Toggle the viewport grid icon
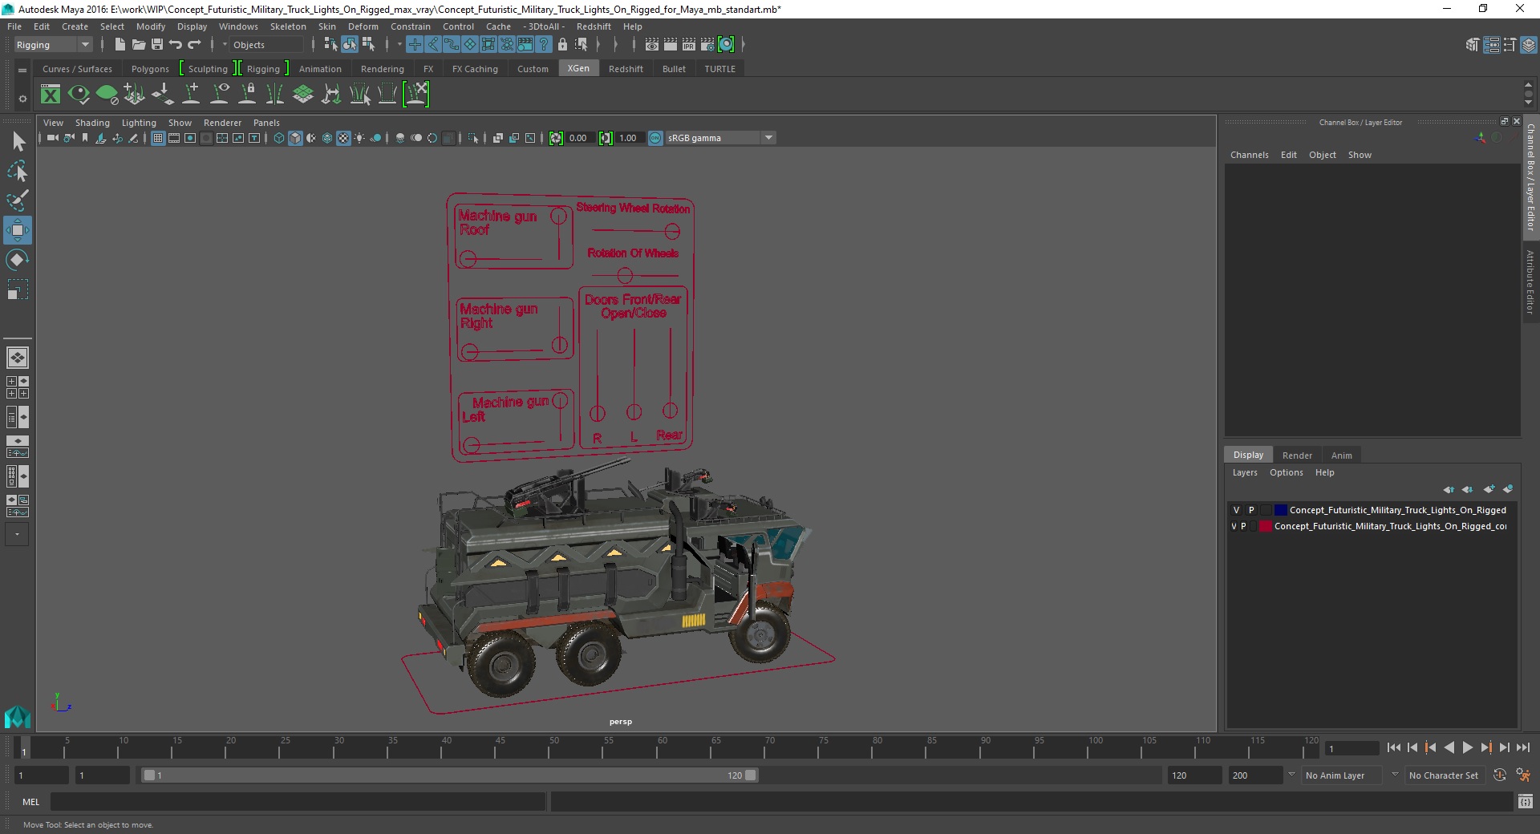This screenshot has height=834, width=1540. tap(158, 138)
